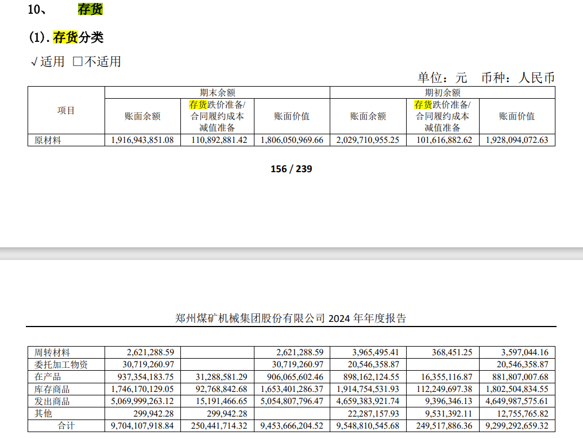Click '账面余额' header under 期初余额
583x439 pixels.
[368, 116]
